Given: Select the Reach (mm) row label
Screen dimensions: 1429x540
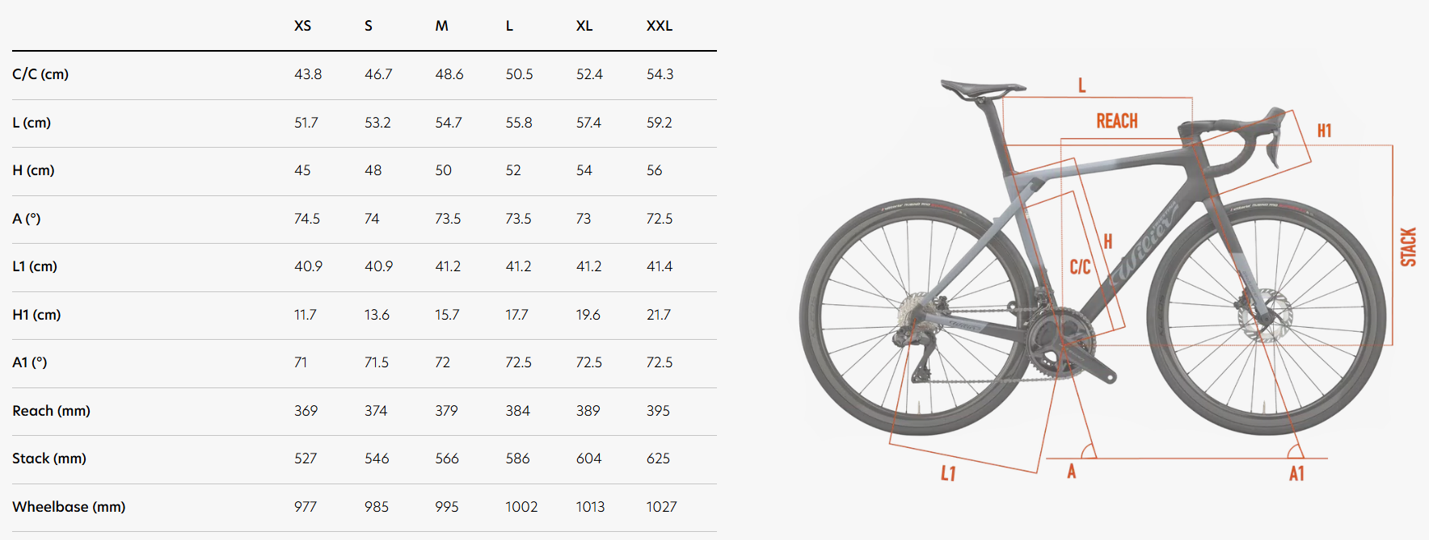Looking at the screenshot, I should 51,411.
